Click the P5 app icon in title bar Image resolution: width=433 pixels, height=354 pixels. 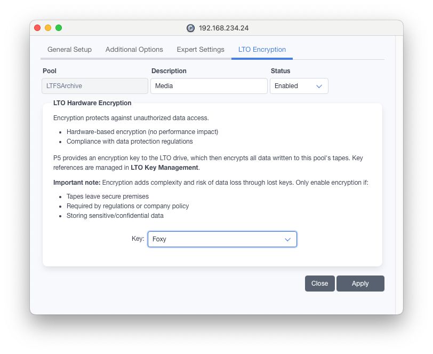point(190,28)
